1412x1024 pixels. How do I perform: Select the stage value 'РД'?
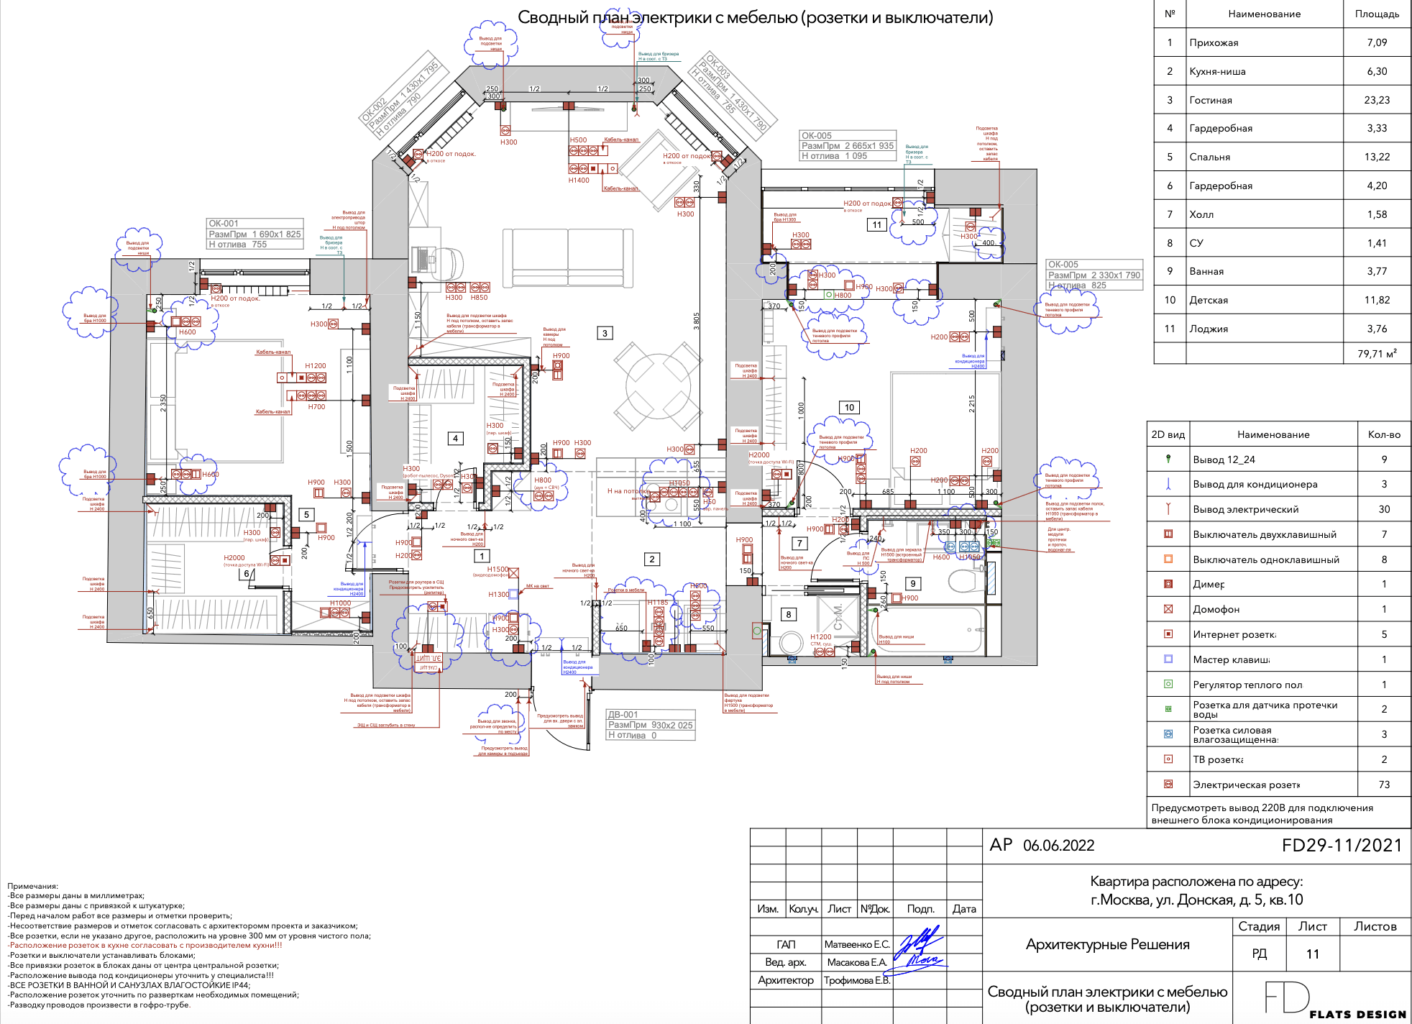pyautogui.click(x=1259, y=954)
